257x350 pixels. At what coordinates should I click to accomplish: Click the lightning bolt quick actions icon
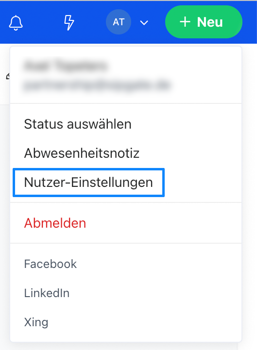point(69,22)
